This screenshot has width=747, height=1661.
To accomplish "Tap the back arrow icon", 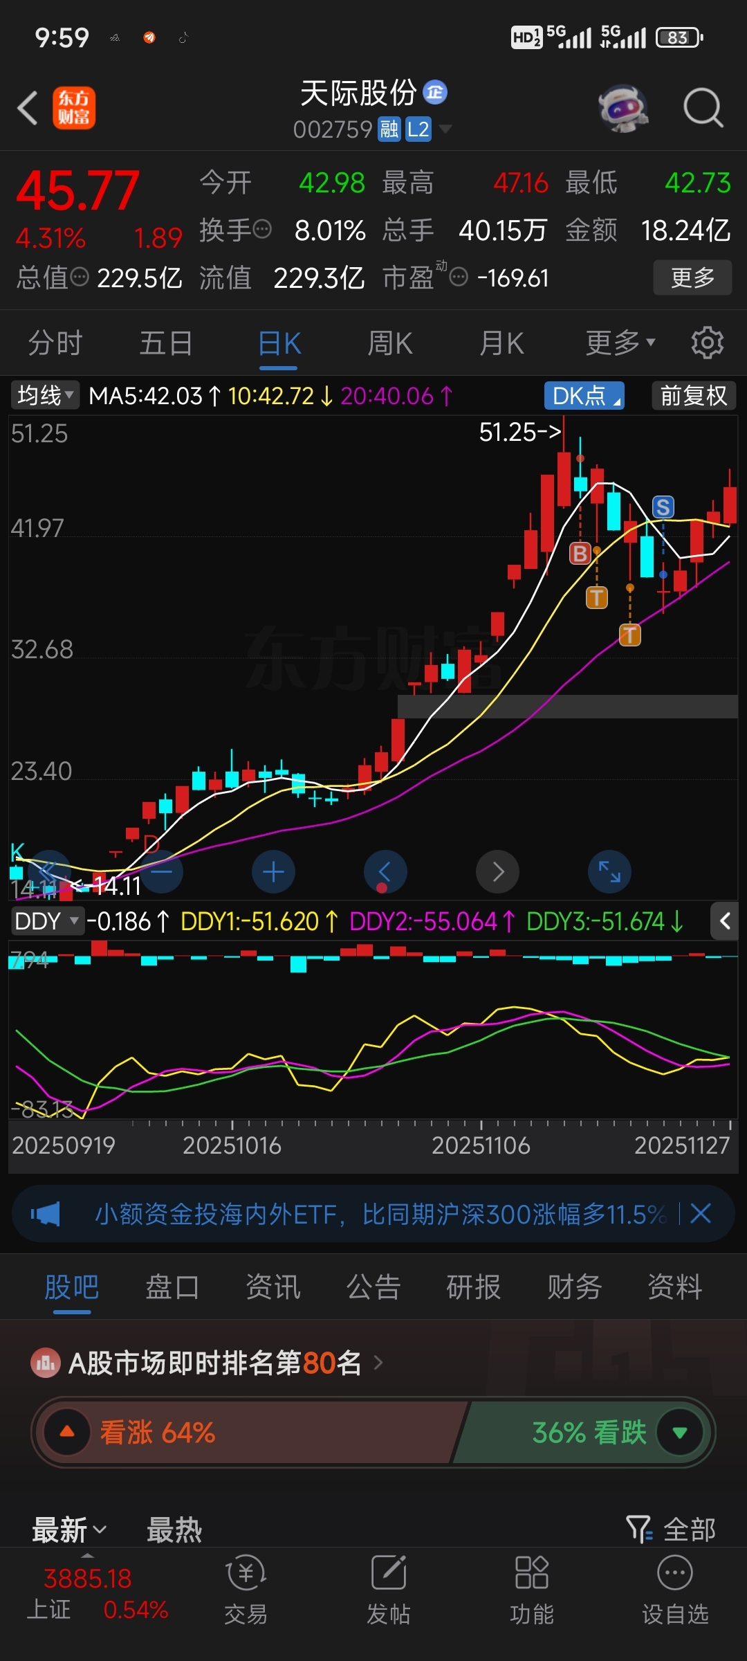I will (x=28, y=109).
